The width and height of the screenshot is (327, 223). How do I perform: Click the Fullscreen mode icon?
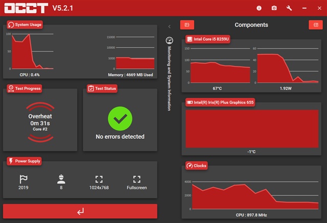pyautogui.click(x=136, y=179)
